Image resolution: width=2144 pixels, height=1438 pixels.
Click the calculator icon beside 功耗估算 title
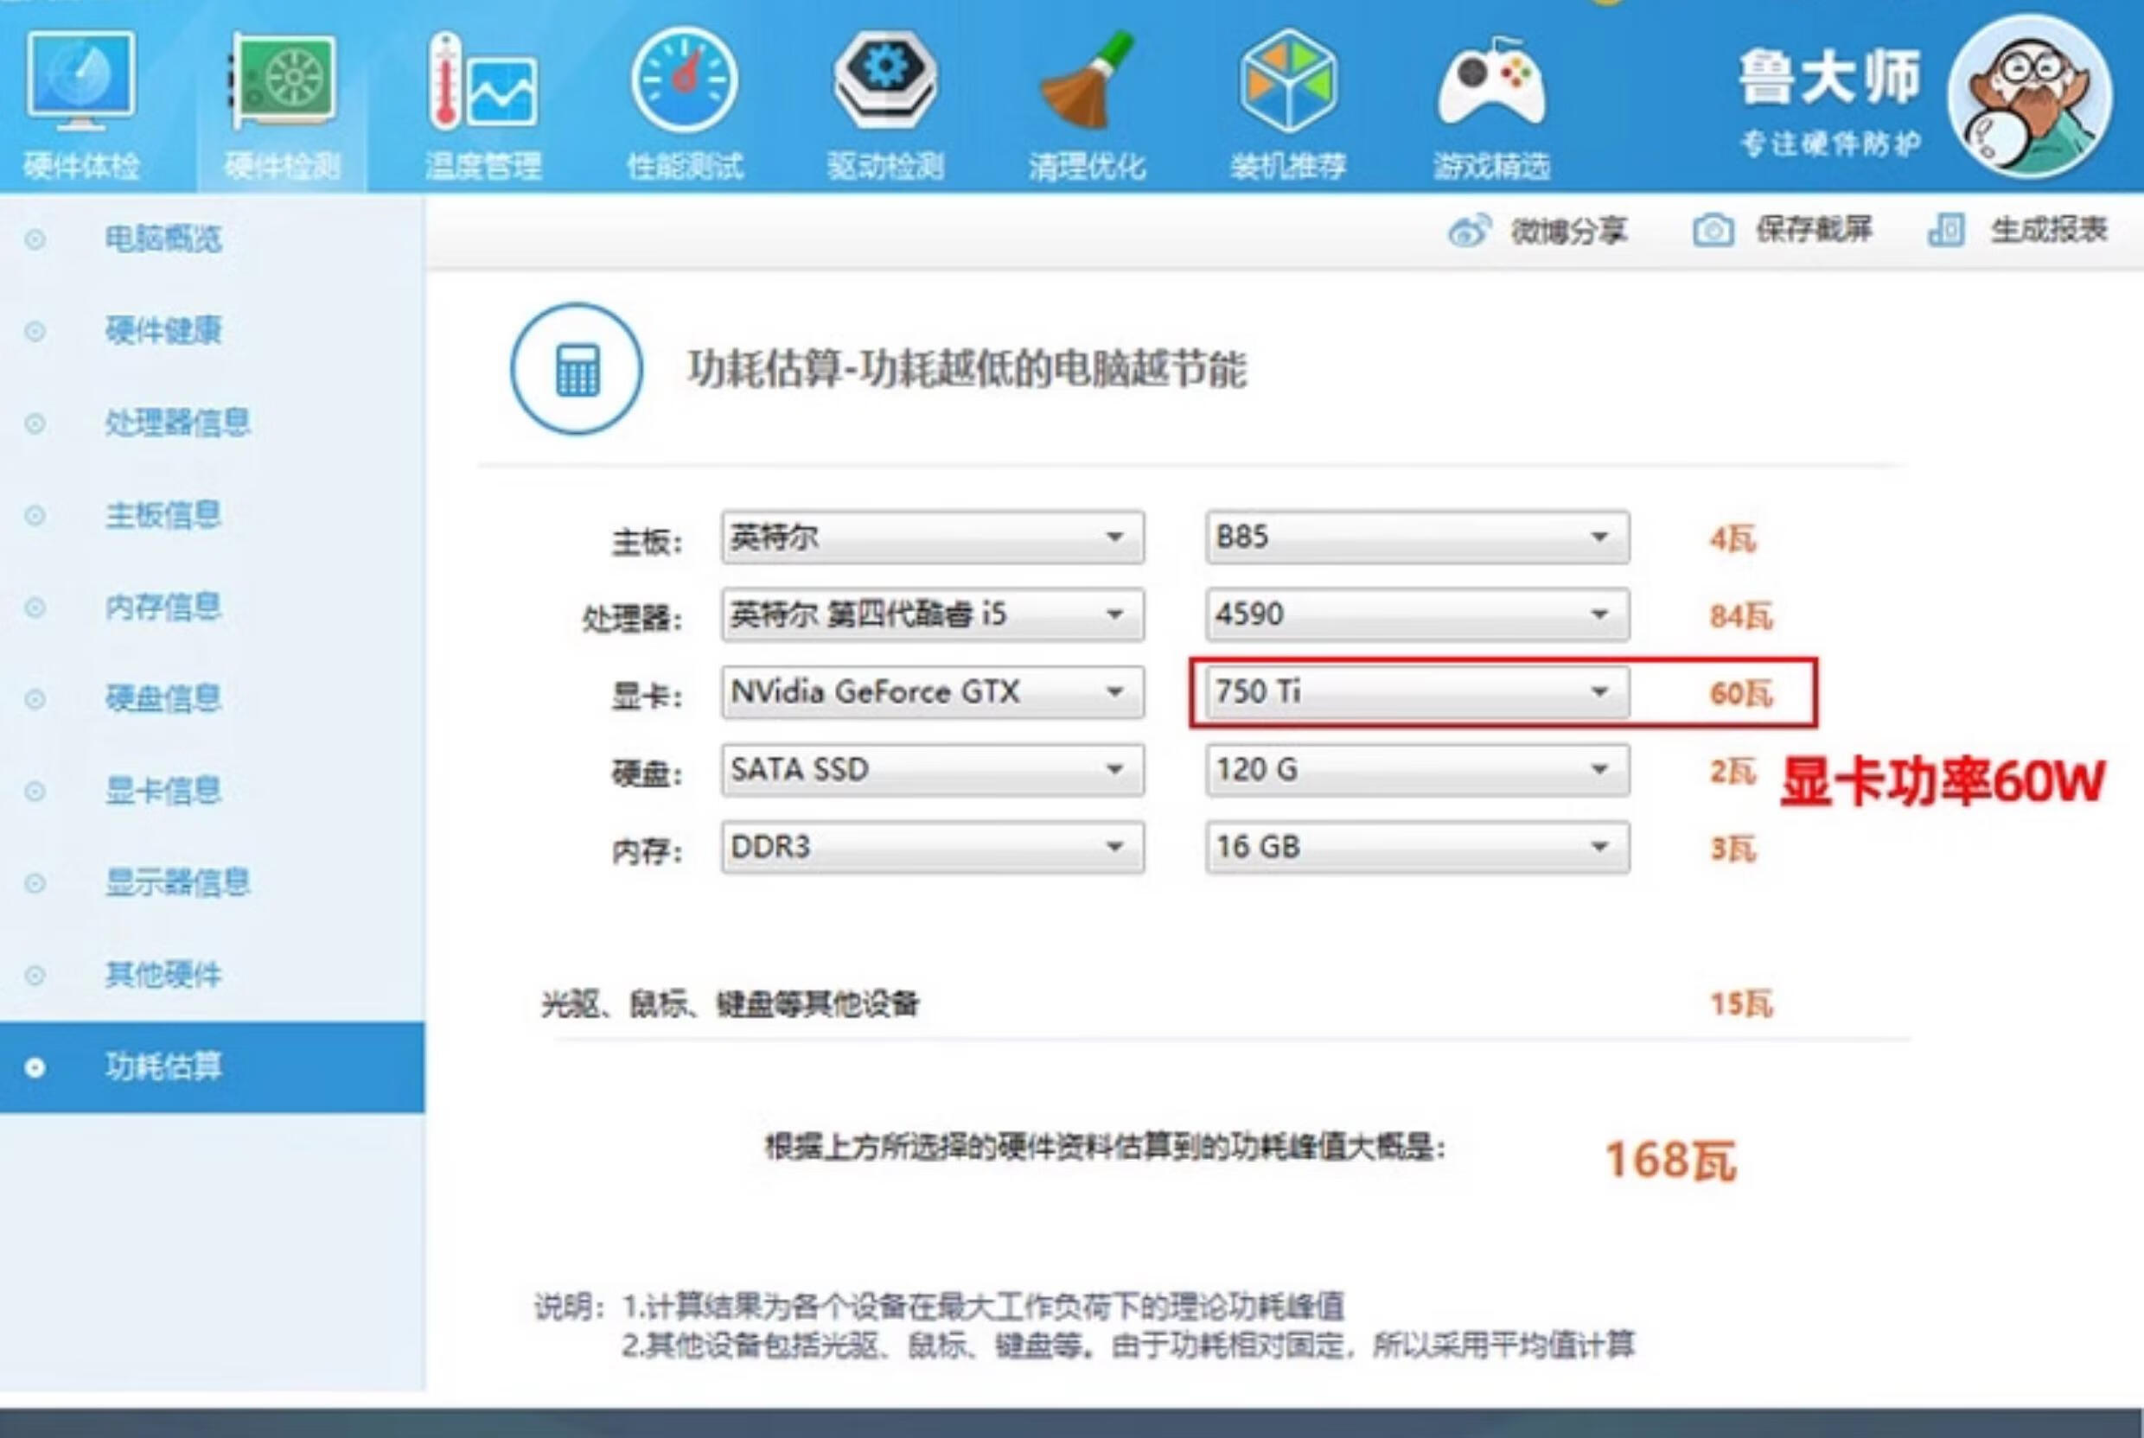[x=576, y=369]
